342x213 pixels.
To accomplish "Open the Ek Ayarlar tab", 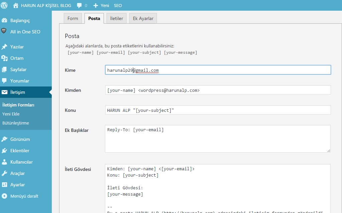I will pyautogui.click(x=143, y=18).
